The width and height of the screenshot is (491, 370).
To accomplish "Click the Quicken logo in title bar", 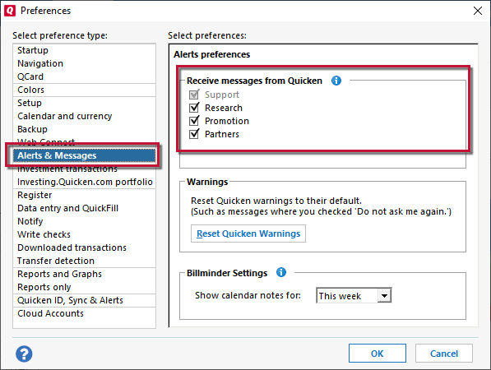I will point(10,11).
